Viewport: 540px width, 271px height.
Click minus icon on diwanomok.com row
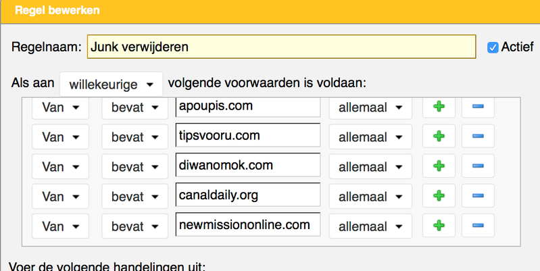coord(478,166)
